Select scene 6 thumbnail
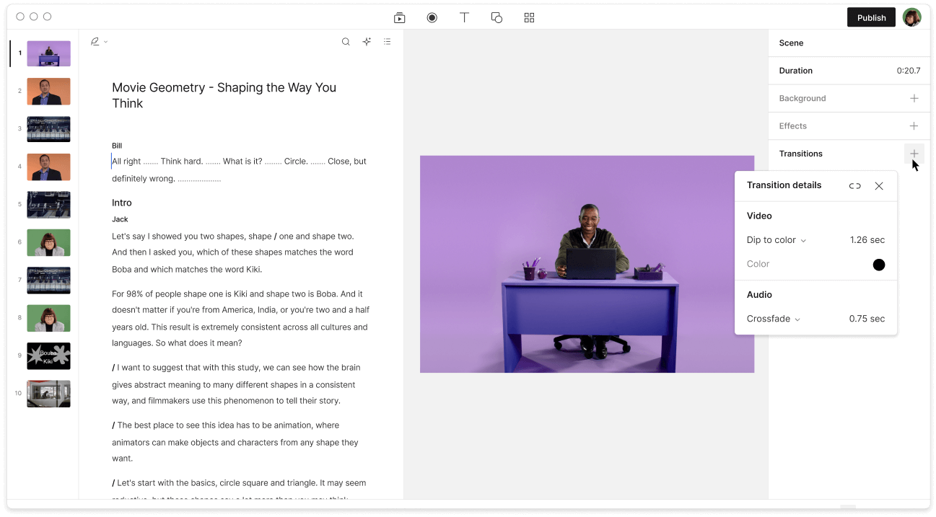 click(x=49, y=242)
